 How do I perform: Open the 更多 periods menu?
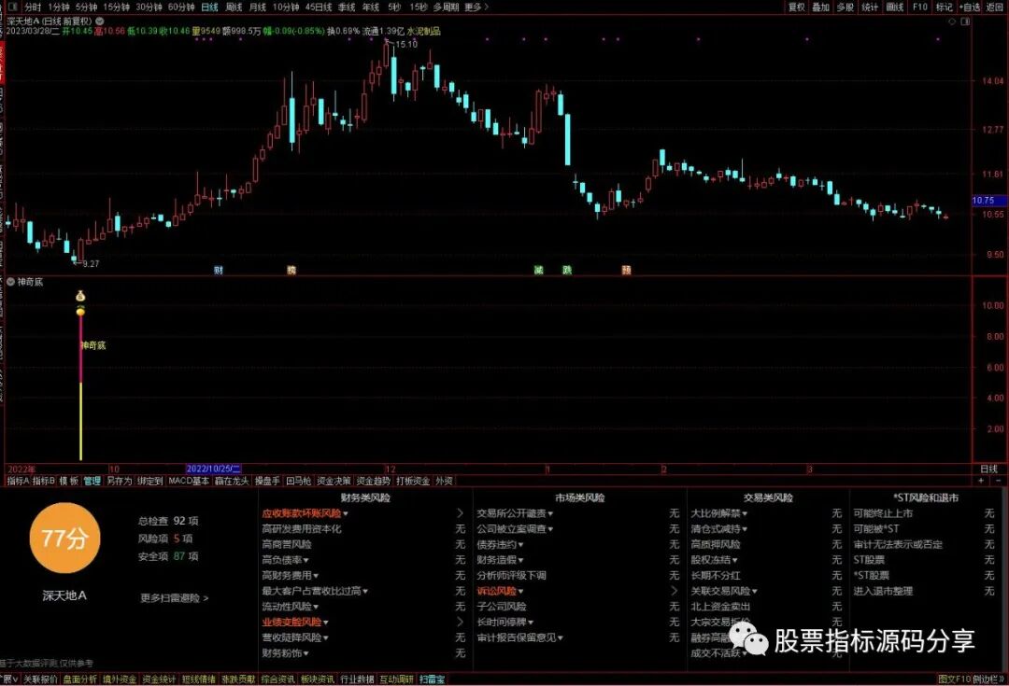(476, 7)
